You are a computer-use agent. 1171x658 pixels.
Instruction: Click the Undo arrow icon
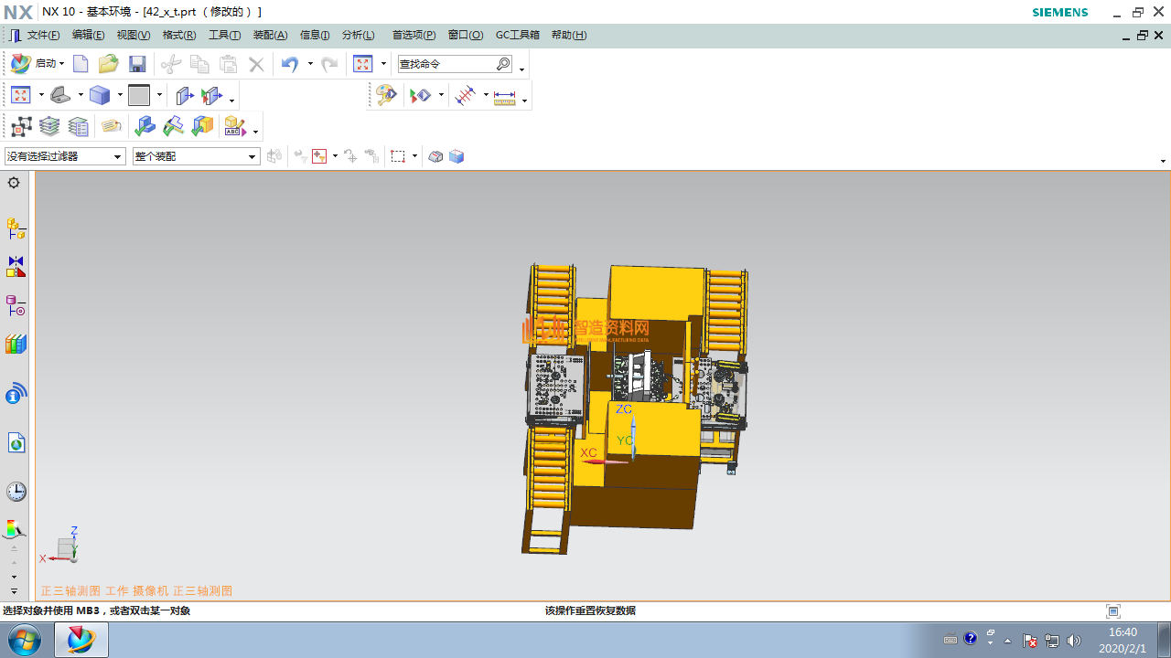[x=289, y=64]
